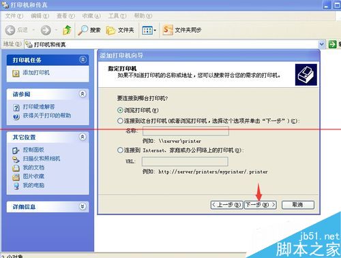Select the Internet or network printer option
The image size is (341, 258).
pos(120,150)
